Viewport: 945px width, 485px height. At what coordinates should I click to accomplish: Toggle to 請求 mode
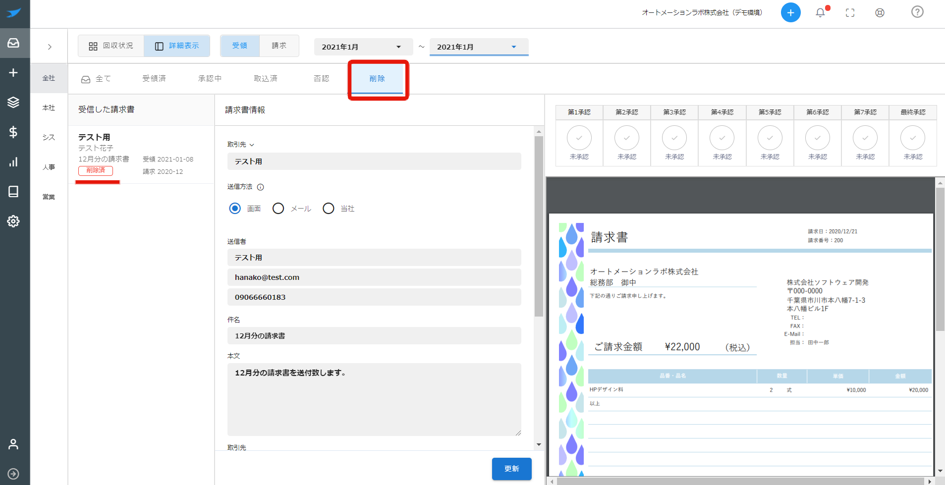pyautogui.click(x=279, y=46)
